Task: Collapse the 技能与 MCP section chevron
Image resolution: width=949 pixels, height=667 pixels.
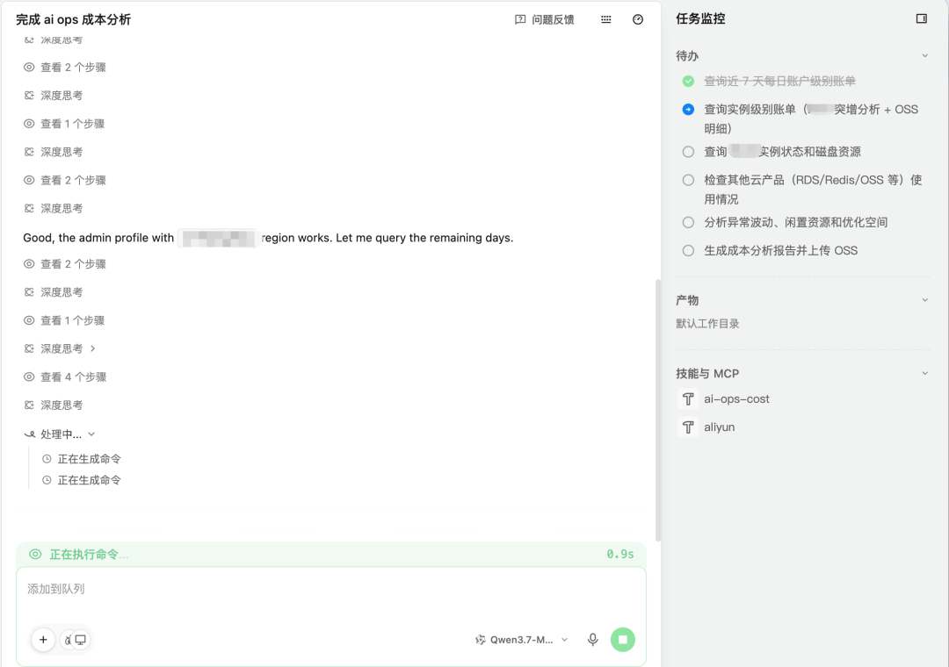Action: click(924, 373)
